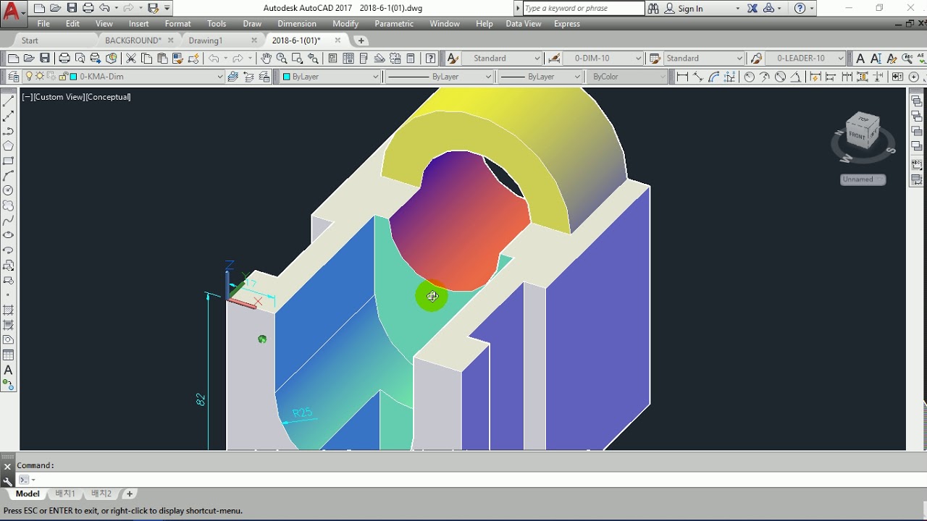Pick the Rectangle draw tool
This screenshot has width=927, height=521.
point(8,161)
